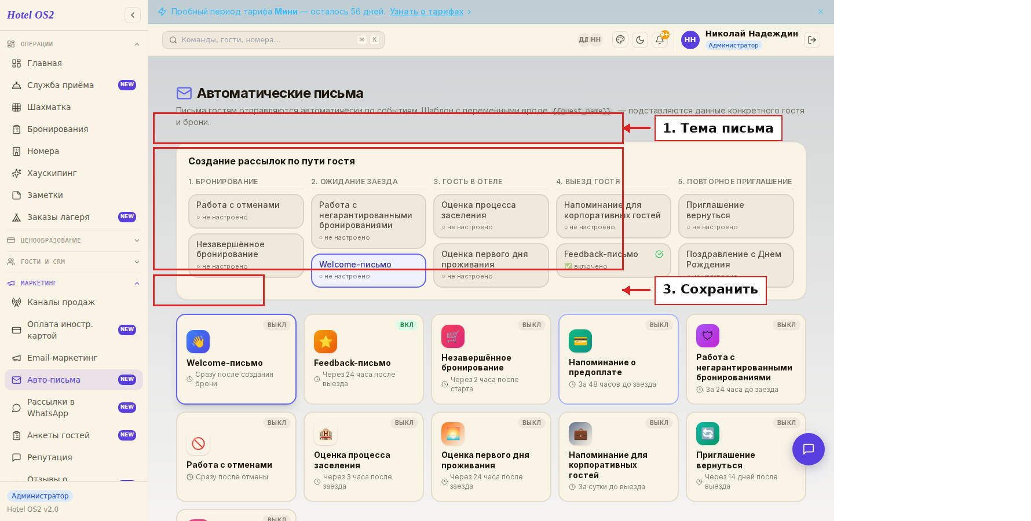The width and height of the screenshot is (1031, 521).
Task: Open Репутация in the sidebar
Action: click(74, 457)
